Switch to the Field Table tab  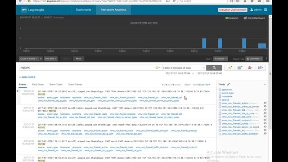pyautogui.click(x=38, y=85)
